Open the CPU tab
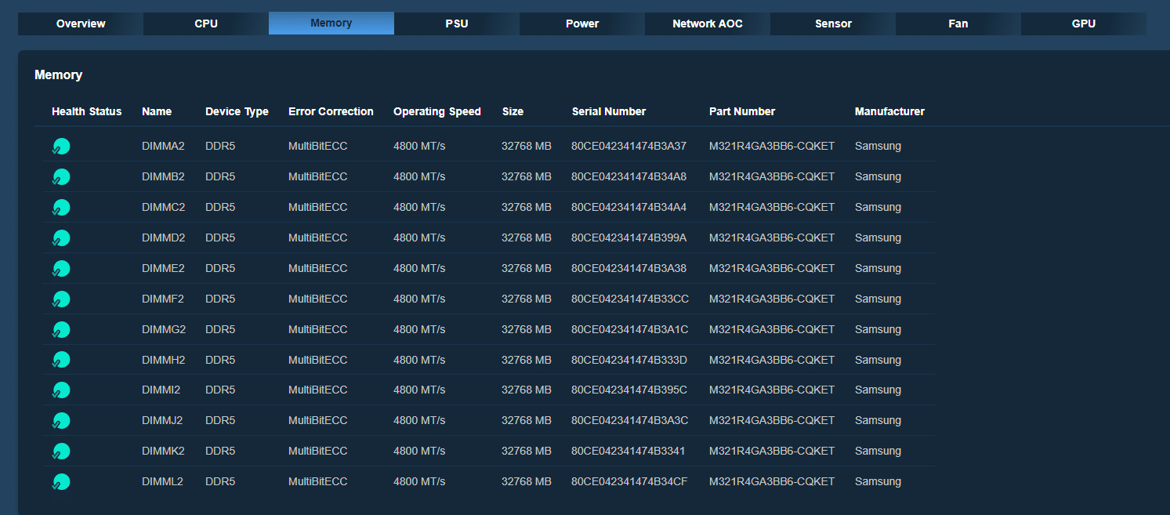This screenshot has width=1170, height=515. tap(206, 24)
